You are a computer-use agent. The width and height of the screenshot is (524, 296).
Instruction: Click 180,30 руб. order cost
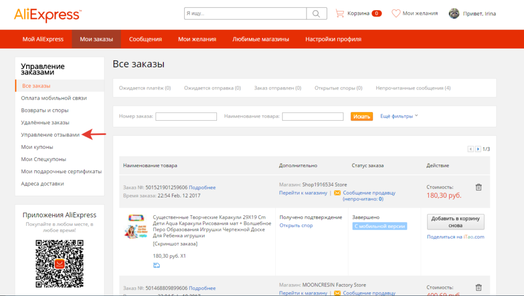tap(444, 196)
